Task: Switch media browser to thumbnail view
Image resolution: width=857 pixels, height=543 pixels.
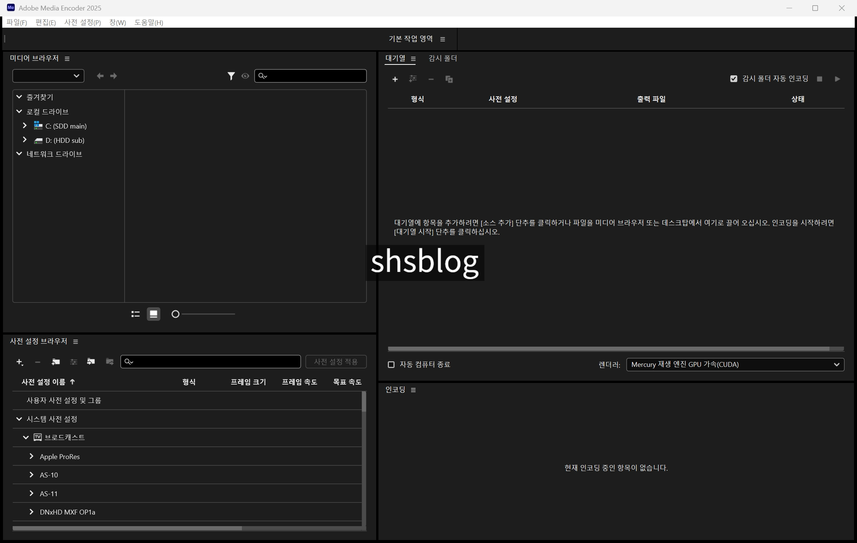Action: [153, 314]
